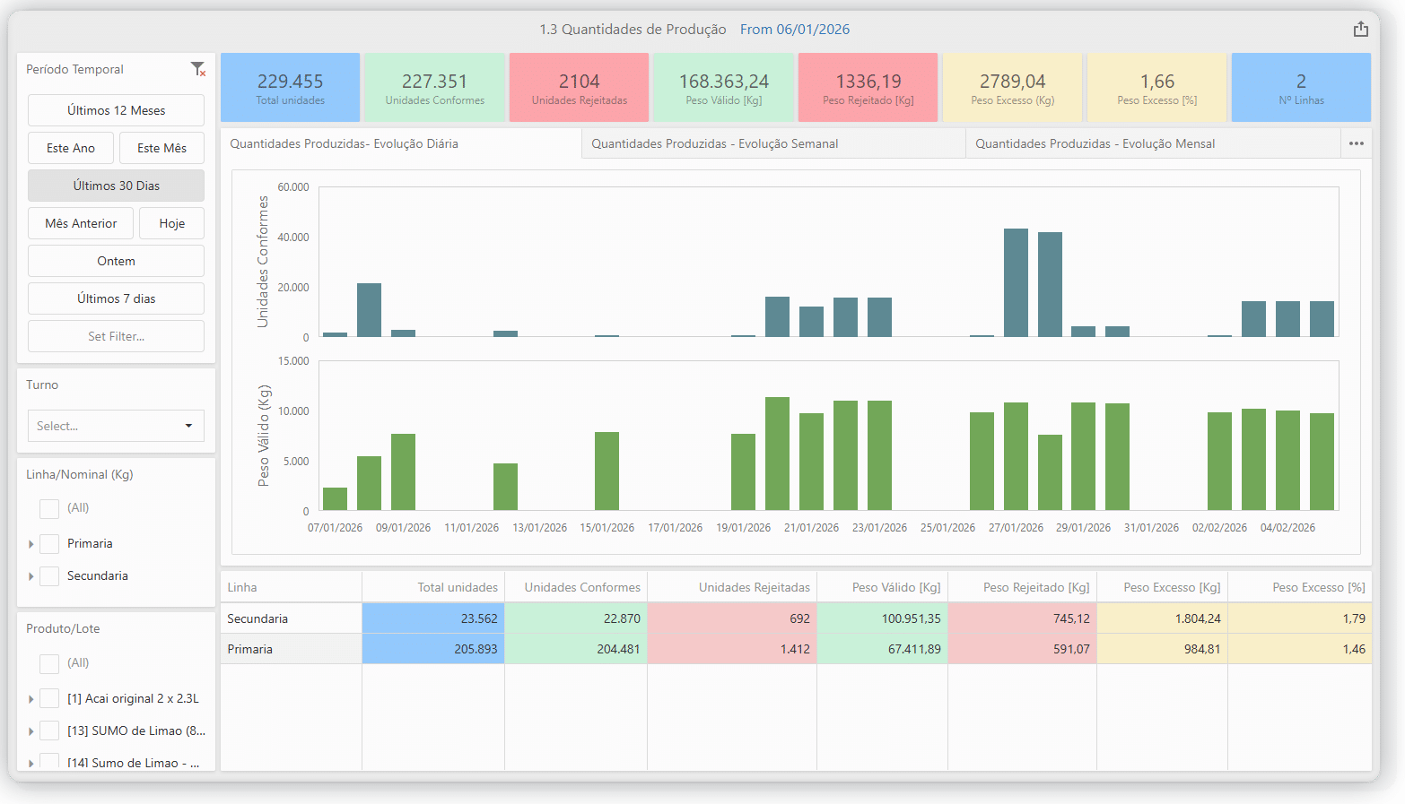Check the Secundaria line checkbox
Image resolution: width=1405 pixels, height=804 pixels.
coord(50,576)
